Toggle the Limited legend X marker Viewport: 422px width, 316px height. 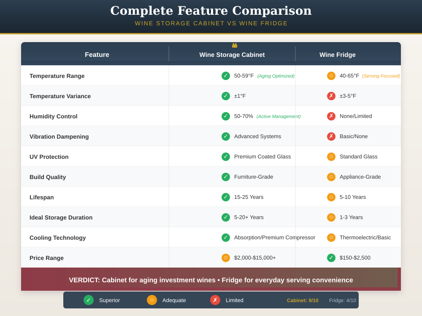pyautogui.click(x=215, y=300)
